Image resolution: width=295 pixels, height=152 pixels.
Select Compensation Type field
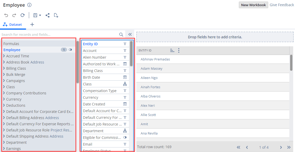coord(105,91)
